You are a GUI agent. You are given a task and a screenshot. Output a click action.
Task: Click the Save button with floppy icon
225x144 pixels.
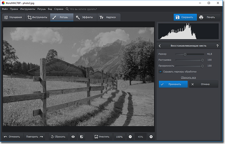point(185,17)
